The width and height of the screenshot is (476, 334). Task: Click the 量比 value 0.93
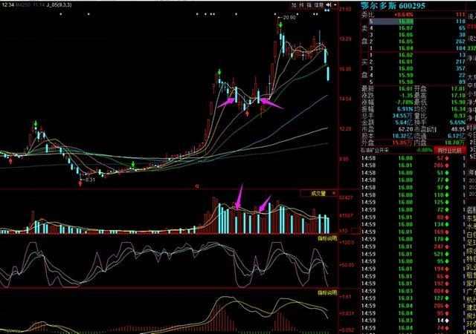pos(460,116)
